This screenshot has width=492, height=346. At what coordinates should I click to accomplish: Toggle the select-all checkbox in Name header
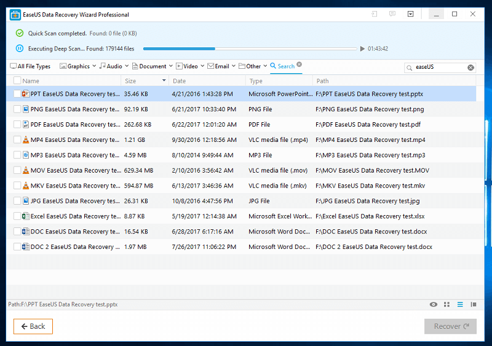pyautogui.click(x=17, y=81)
